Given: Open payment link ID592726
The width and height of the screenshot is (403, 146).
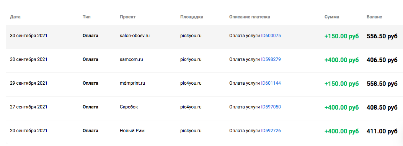Looking at the screenshot, I should [x=271, y=131].
